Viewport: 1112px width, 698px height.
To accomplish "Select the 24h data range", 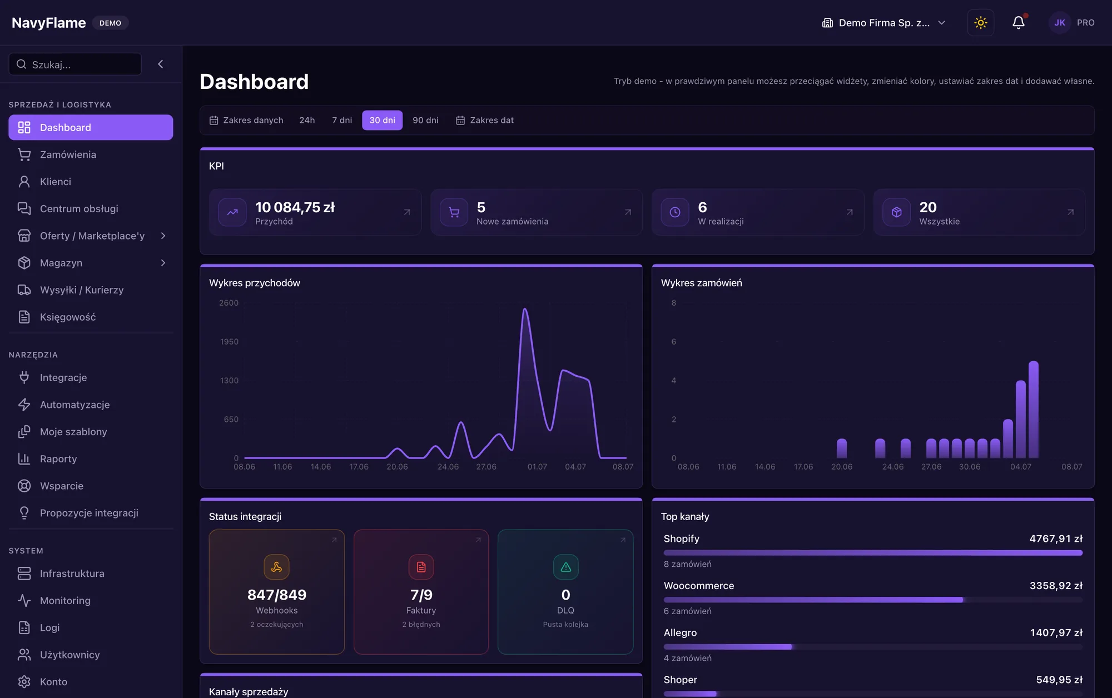I will [x=307, y=120].
